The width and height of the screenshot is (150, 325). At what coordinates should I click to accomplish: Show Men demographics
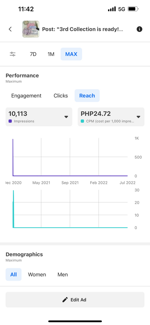point(63,274)
